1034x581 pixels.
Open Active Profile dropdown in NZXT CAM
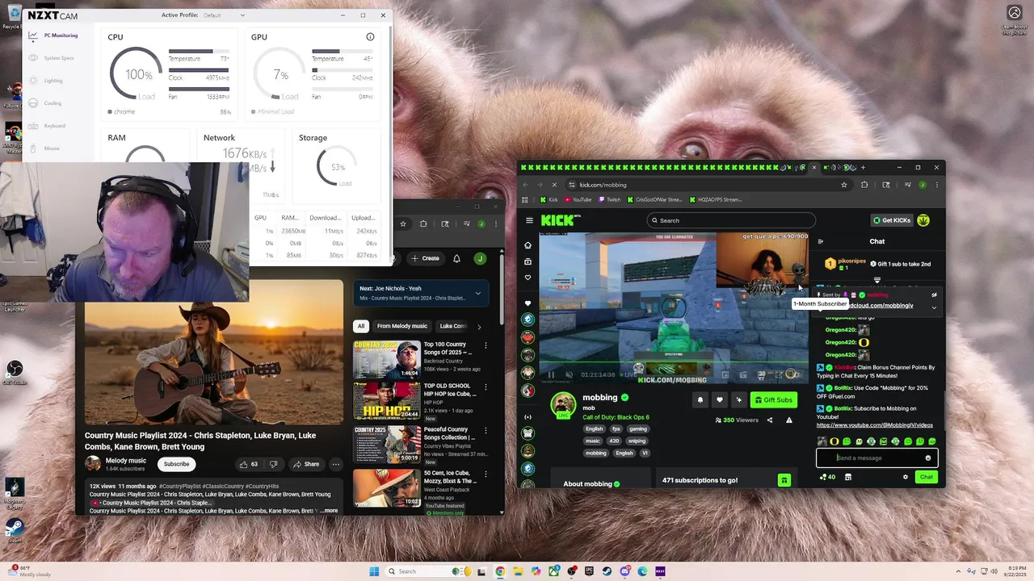(x=224, y=15)
